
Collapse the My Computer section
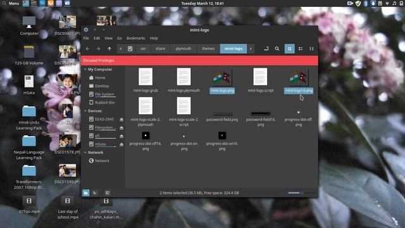pos(85,69)
